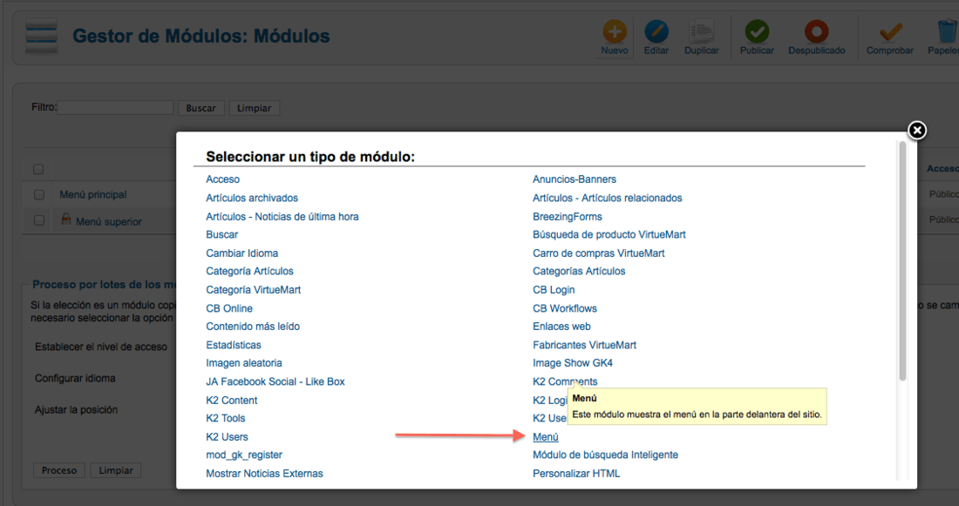This screenshot has width=959, height=506.
Task: Open the Menú principal module link
Action: tap(93, 194)
